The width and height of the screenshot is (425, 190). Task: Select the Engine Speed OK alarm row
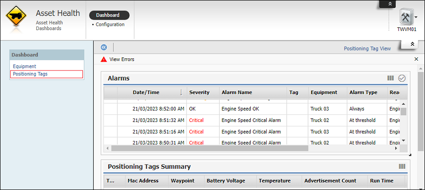pos(252,109)
